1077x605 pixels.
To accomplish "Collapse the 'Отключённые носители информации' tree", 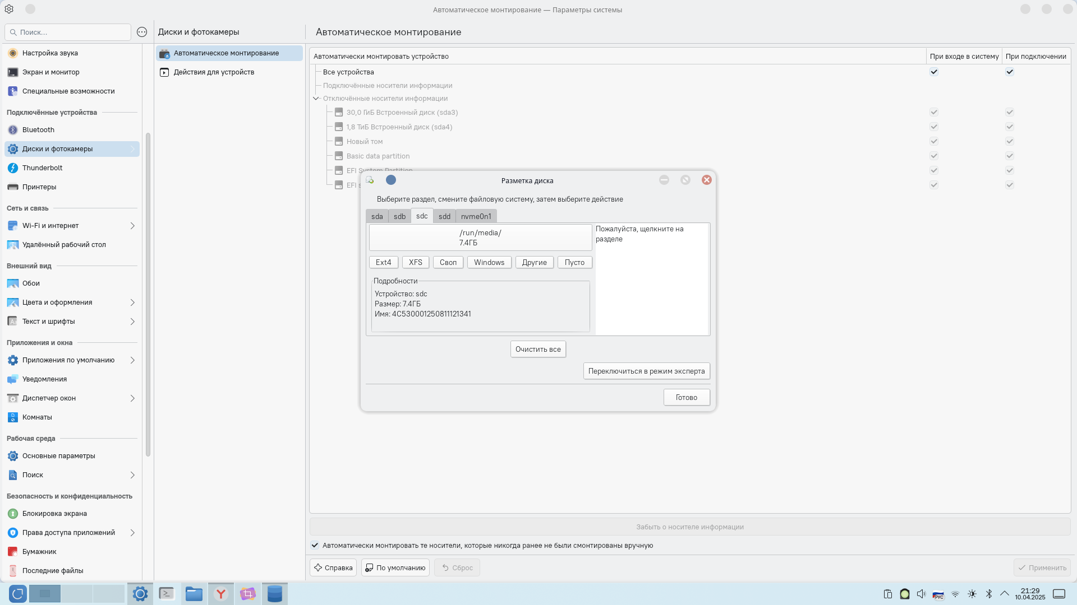I will 316,99.
